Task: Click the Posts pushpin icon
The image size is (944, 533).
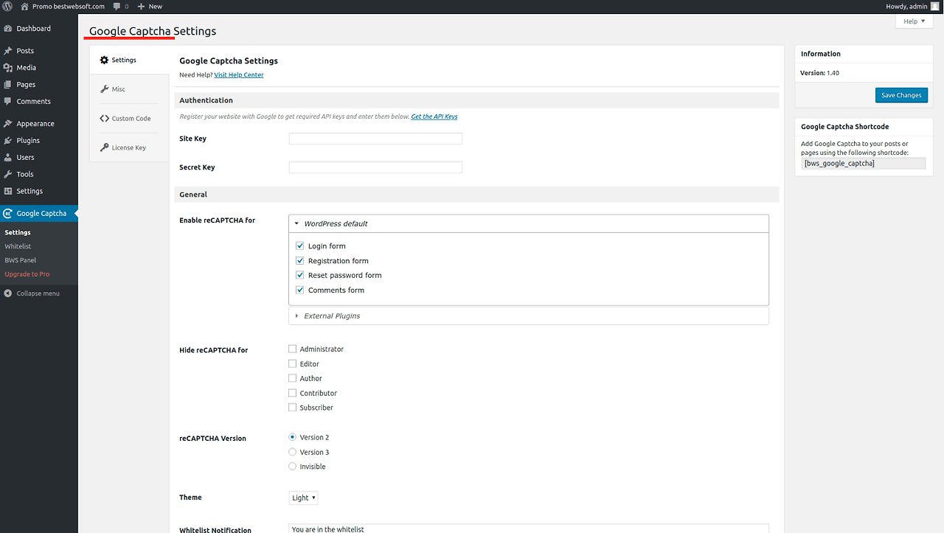Action: point(8,51)
